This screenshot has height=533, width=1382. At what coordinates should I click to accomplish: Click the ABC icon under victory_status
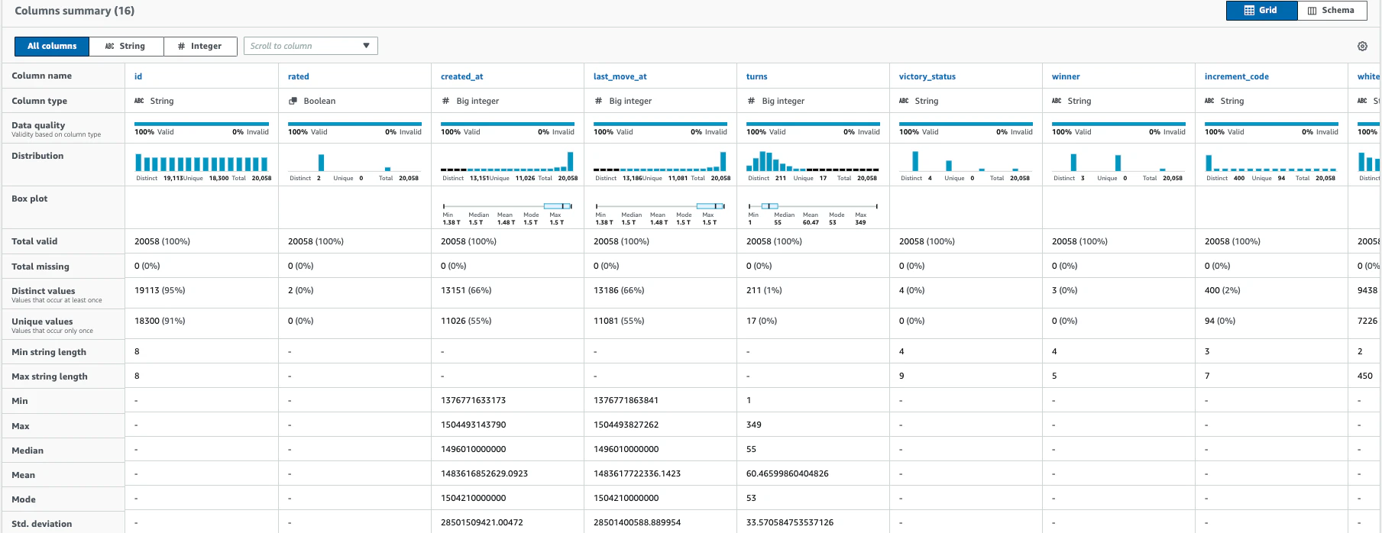coord(904,101)
